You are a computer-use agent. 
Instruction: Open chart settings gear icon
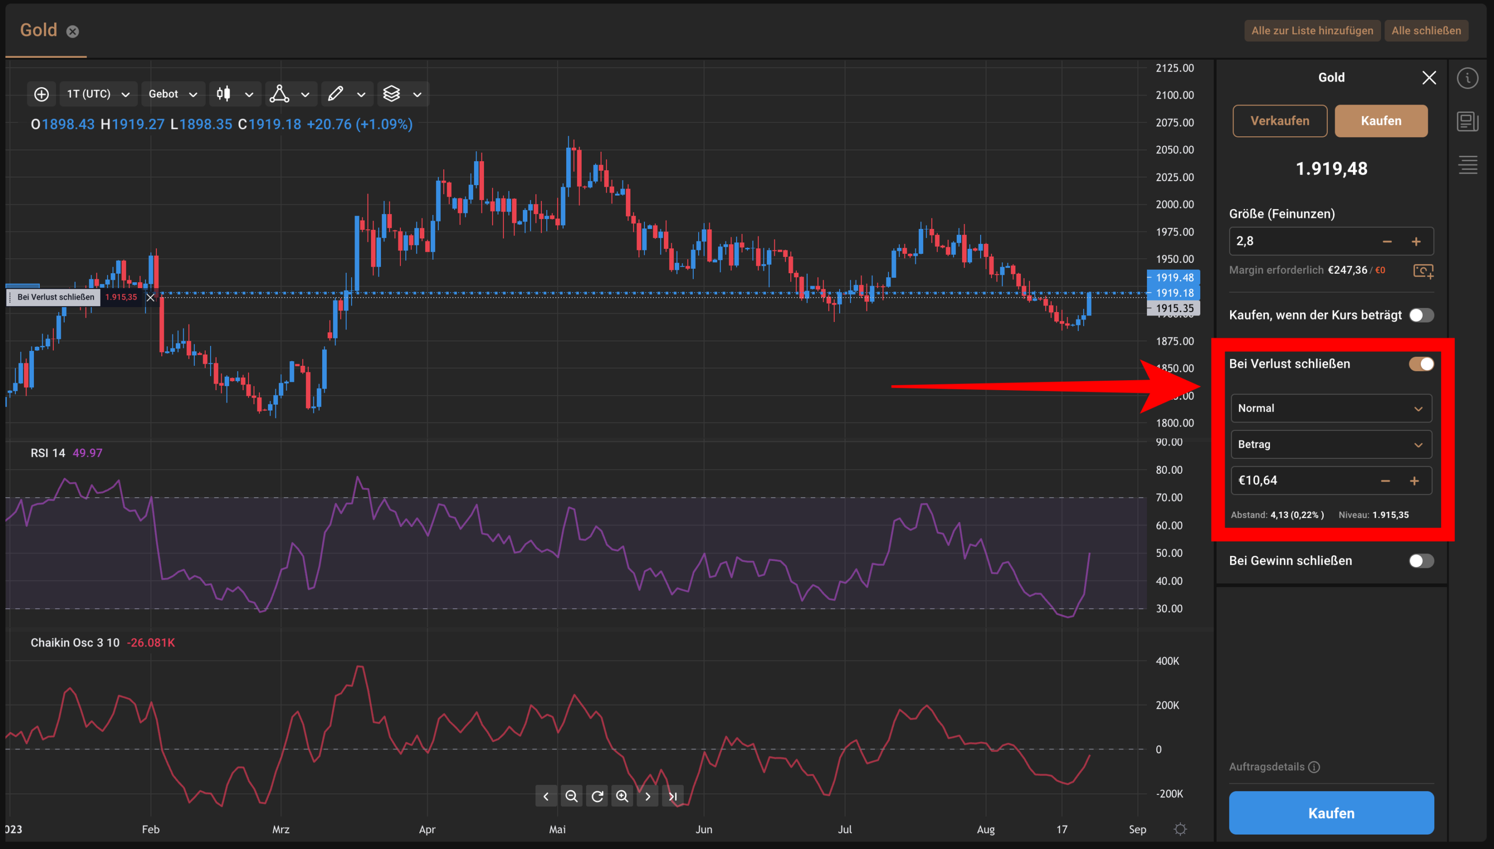(x=1180, y=829)
